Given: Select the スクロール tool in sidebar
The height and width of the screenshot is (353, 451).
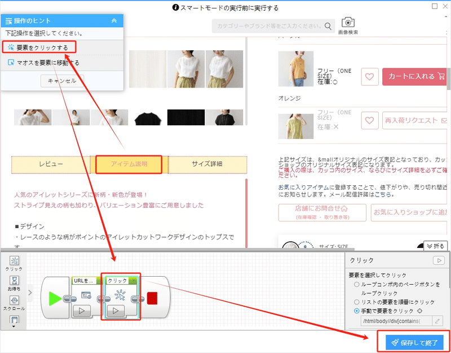Looking at the screenshot, I should [14, 303].
